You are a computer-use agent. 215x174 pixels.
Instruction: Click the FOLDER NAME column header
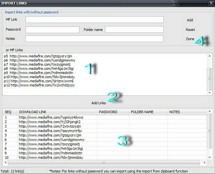point(148,112)
